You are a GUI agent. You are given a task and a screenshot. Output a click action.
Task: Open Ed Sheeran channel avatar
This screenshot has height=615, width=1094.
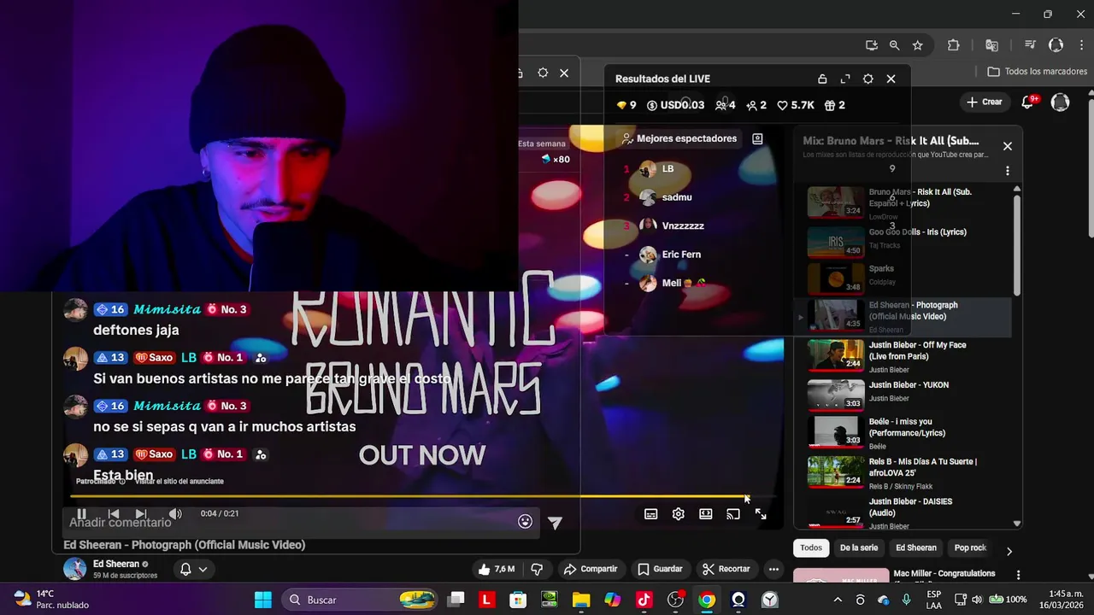(x=75, y=569)
